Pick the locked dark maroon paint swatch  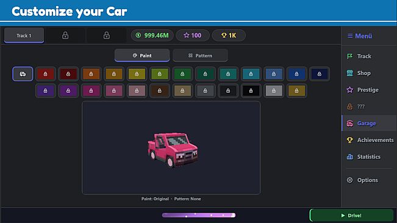68,74
